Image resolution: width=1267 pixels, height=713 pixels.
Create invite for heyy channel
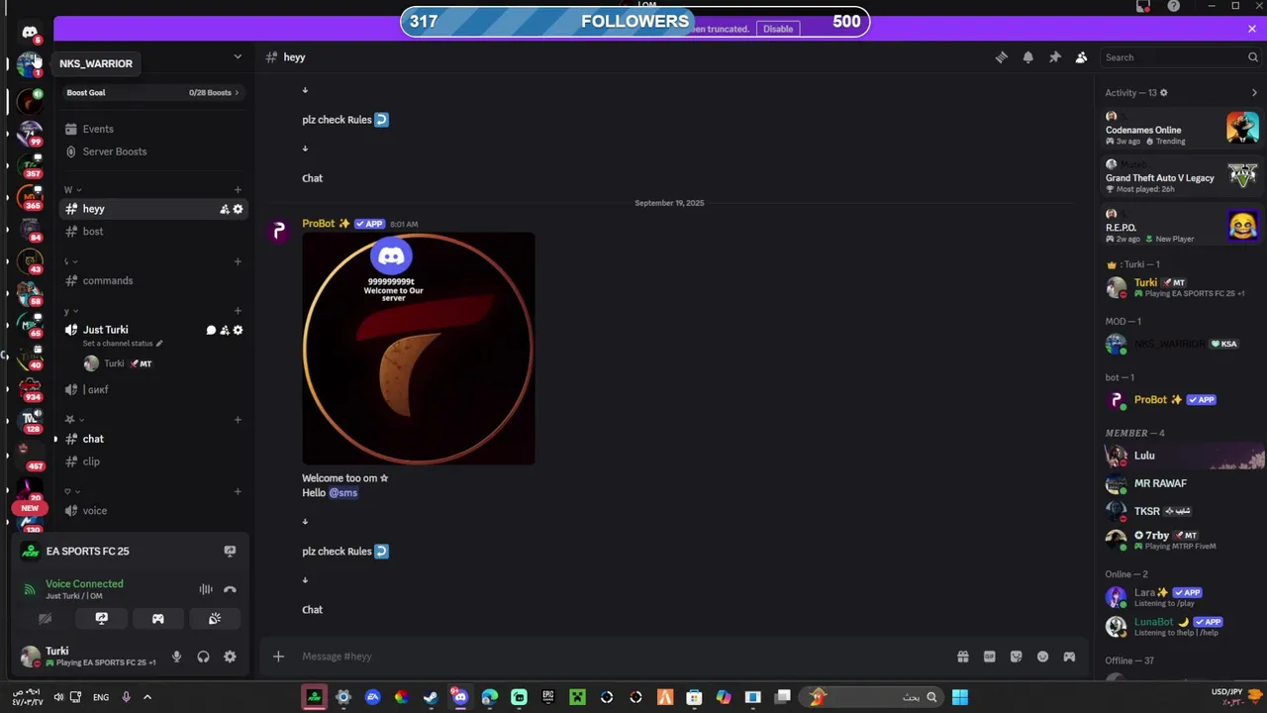225,209
